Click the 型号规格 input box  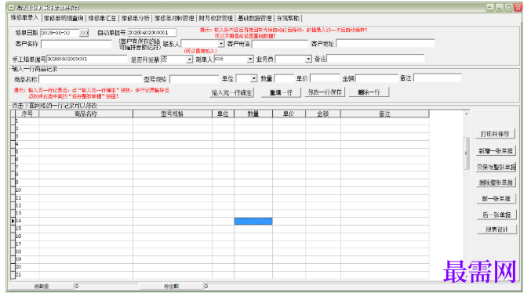(195, 79)
